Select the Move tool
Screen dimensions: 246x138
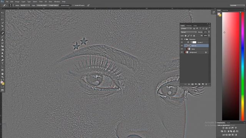coord(2,13)
